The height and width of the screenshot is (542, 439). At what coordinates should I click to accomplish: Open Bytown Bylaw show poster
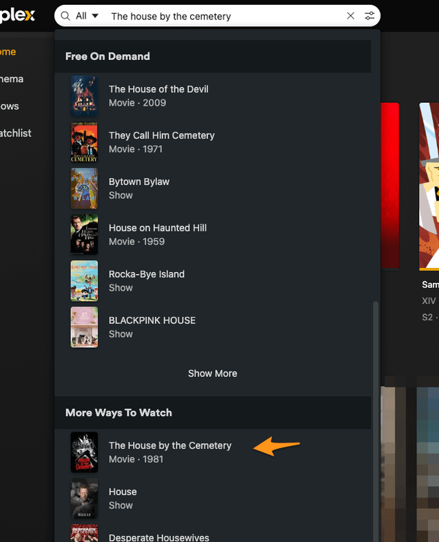(84, 188)
